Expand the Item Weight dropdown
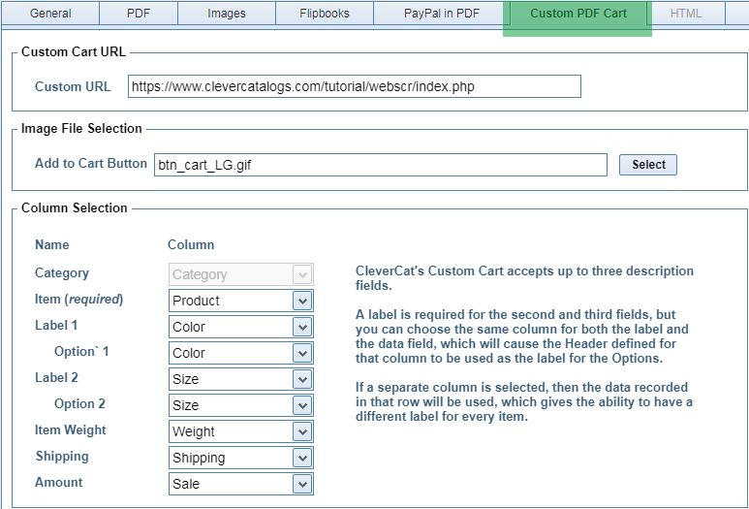This screenshot has height=509, width=749. point(240,431)
